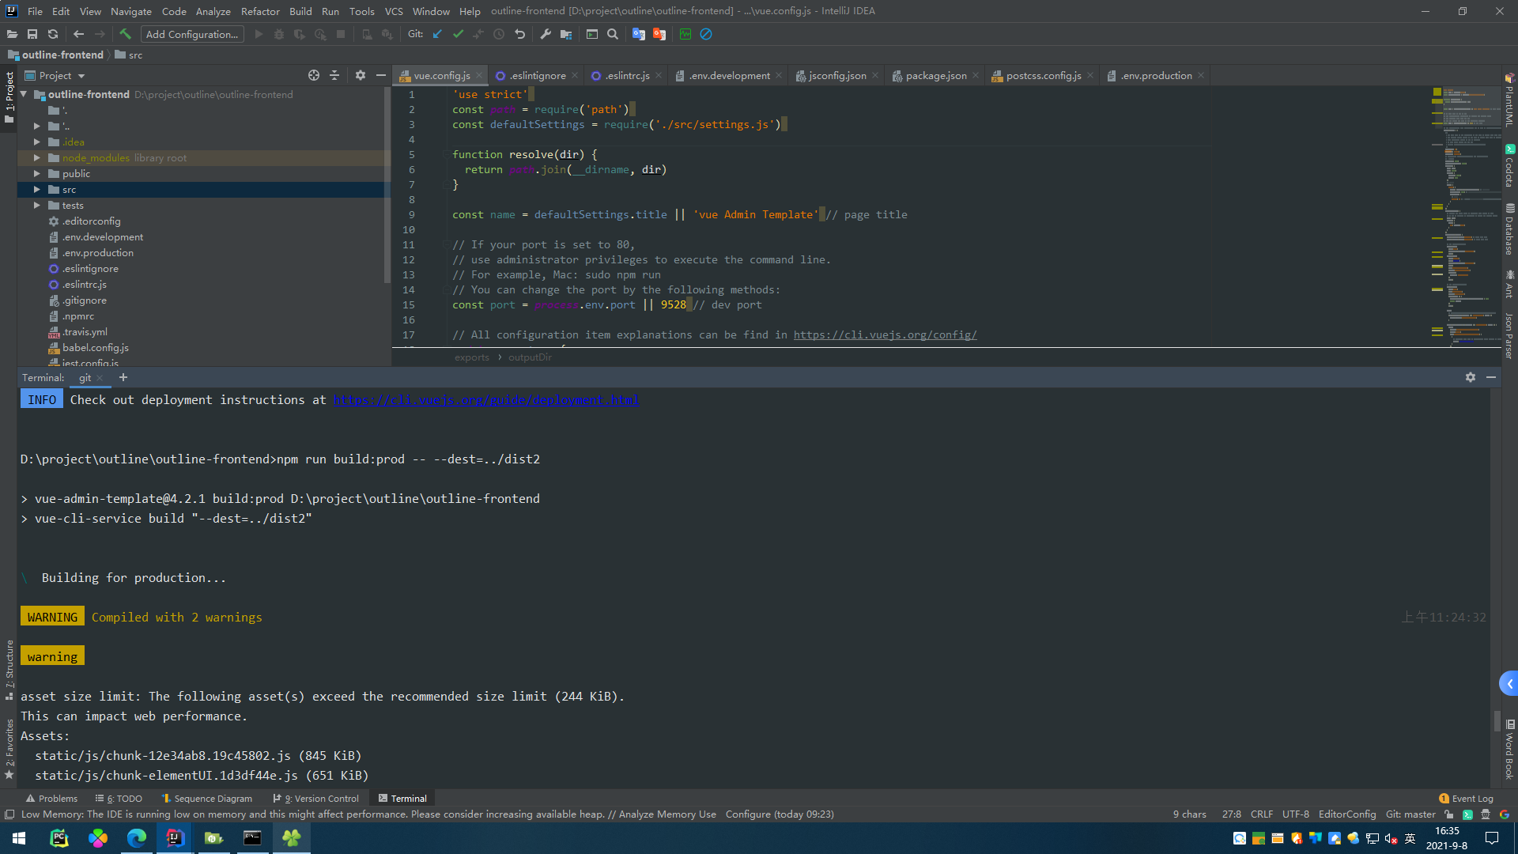The height and width of the screenshot is (854, 1518).
Task: Open Microsoft Edge from the taskbar
Action: pyautogui.click(x=137, y=838)
